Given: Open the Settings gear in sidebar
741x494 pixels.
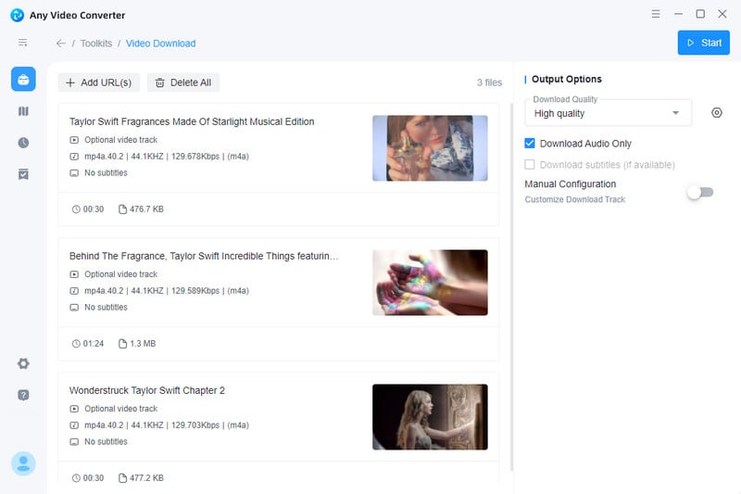Looking at the screenshot, I should [x=23, y=363].
